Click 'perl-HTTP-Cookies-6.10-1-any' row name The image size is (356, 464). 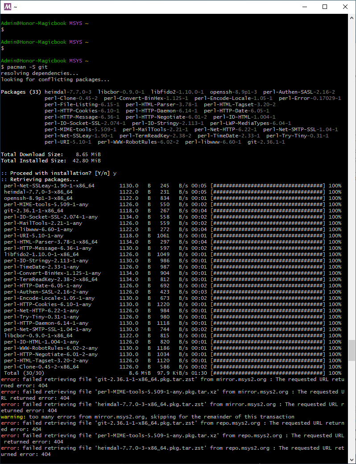click(48, 304)
